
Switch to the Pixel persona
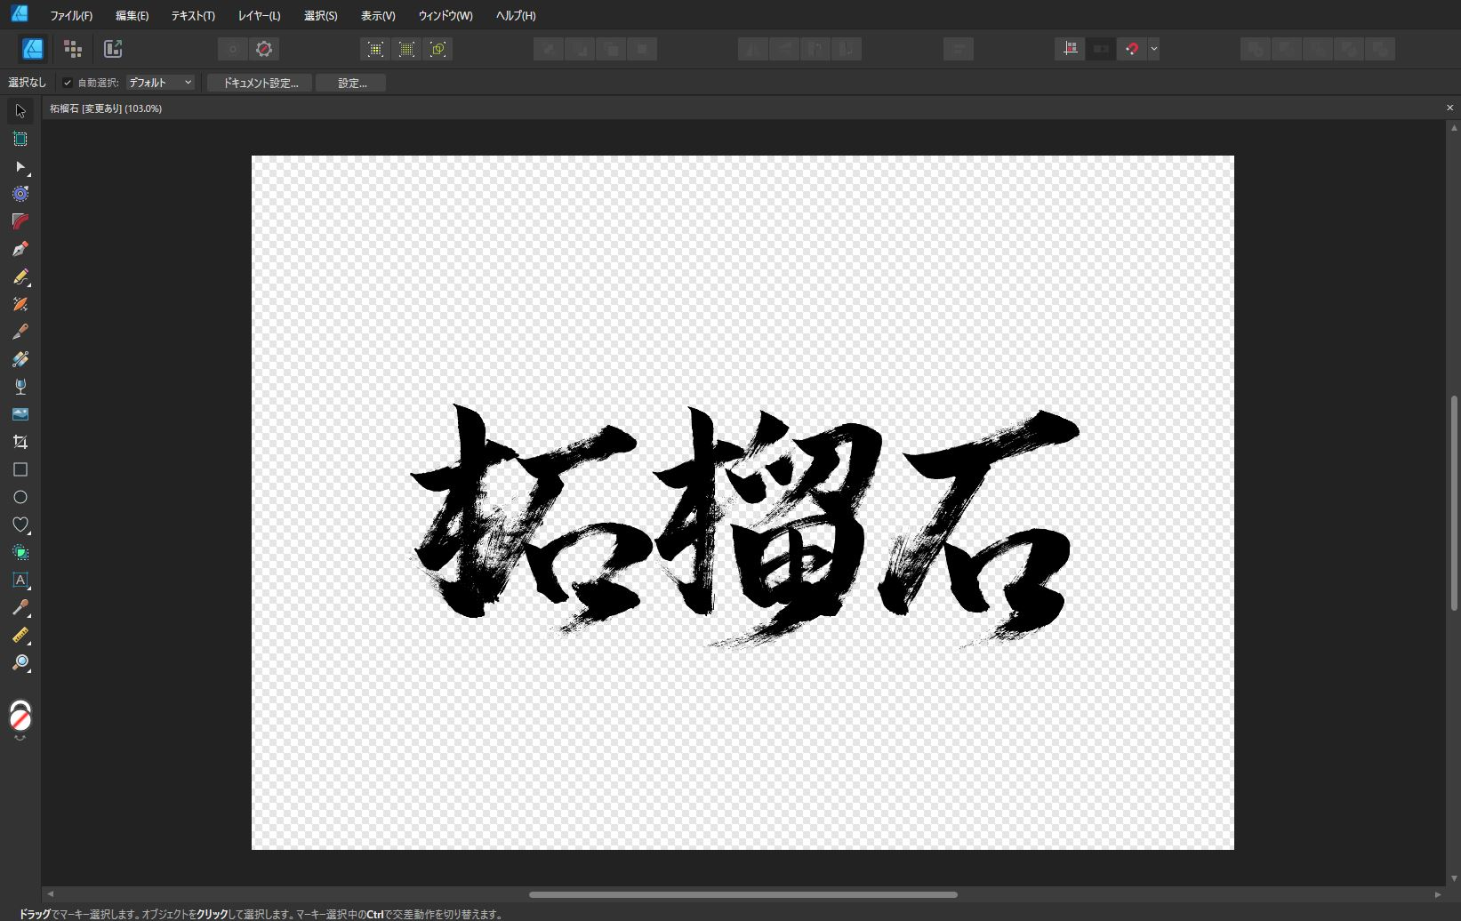click(x=73, y=49)
